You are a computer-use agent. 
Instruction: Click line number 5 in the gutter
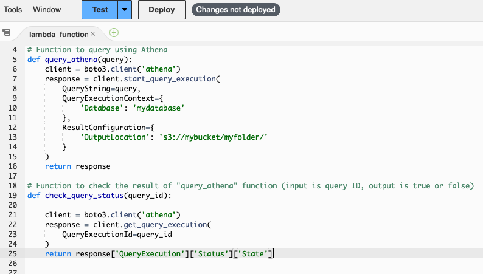coord(15,60)
